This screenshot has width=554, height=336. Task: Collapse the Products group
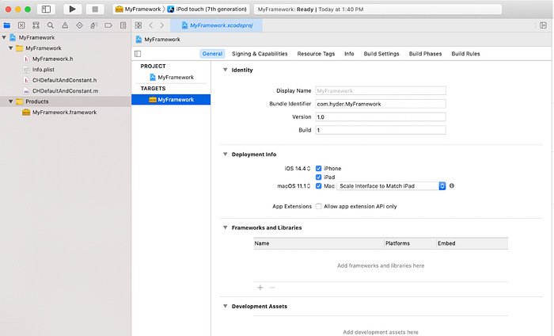click(x=10, y=101)
